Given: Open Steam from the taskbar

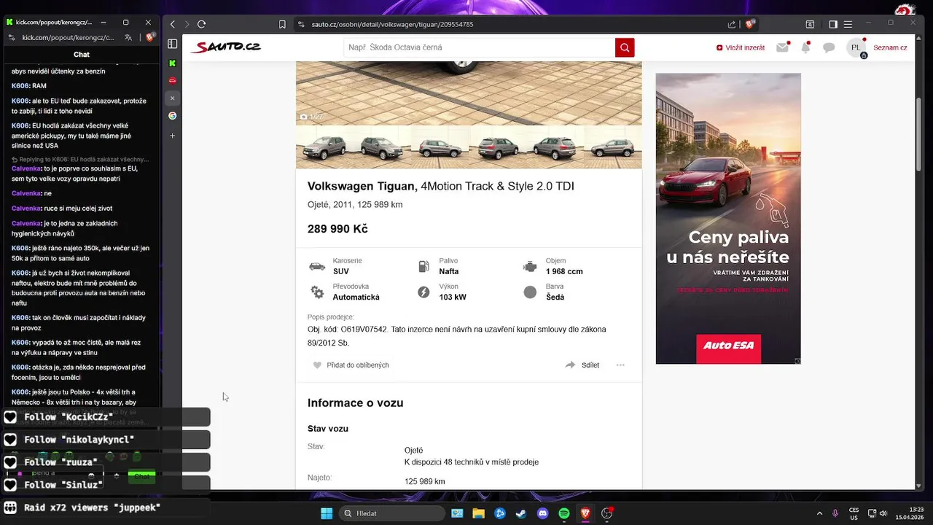Looking at the screenshot, I should coord(520,513).
